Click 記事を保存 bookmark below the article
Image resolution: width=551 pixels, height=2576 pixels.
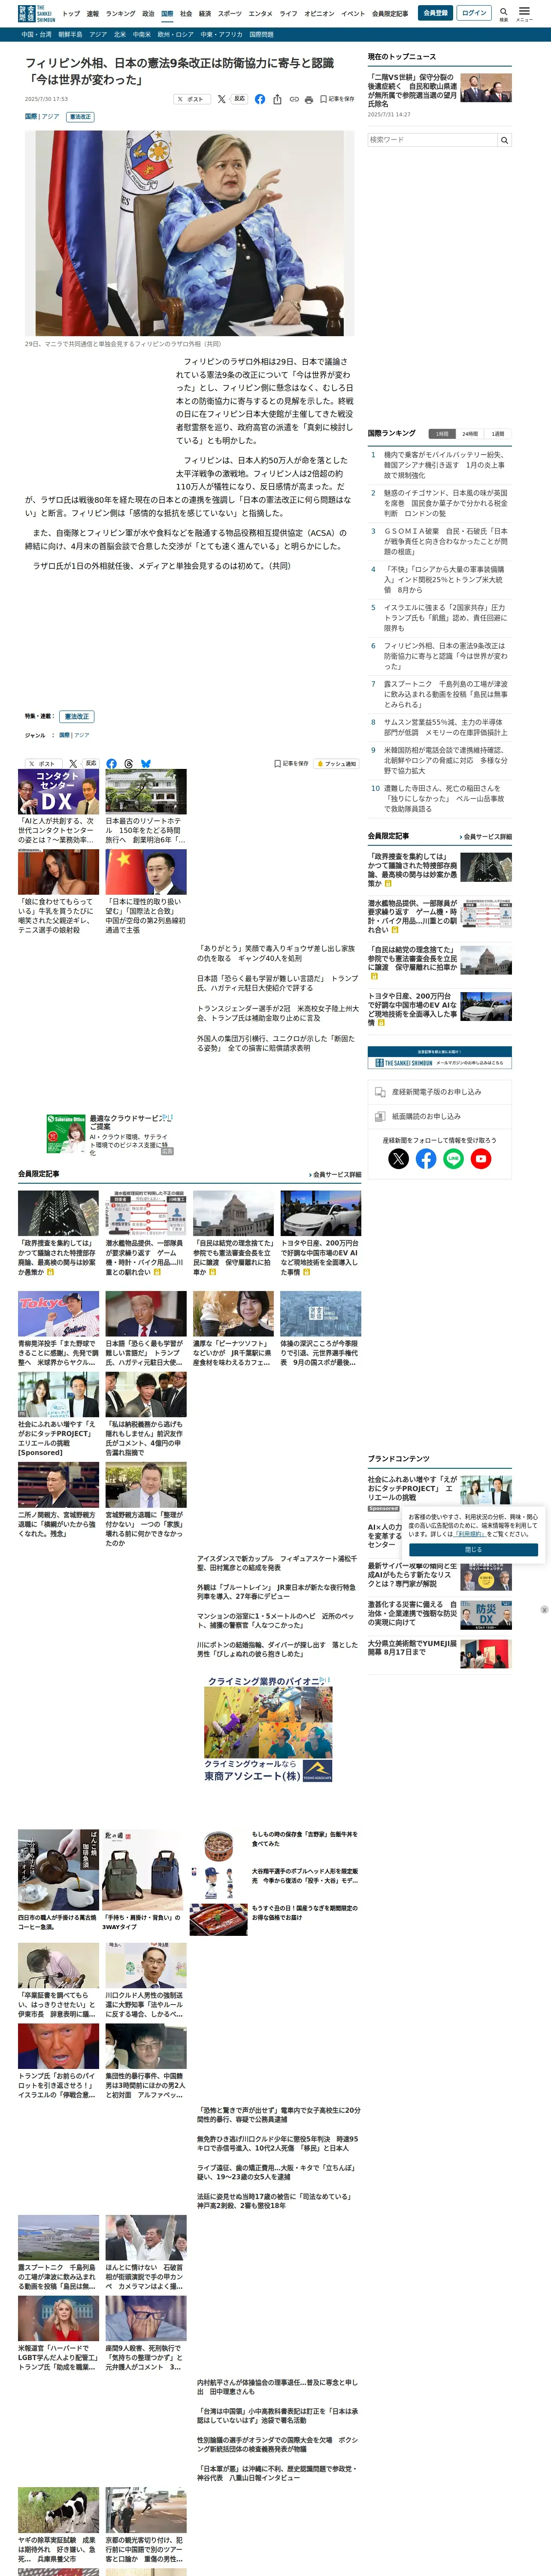pyautogui.click(x=291, y=764)
